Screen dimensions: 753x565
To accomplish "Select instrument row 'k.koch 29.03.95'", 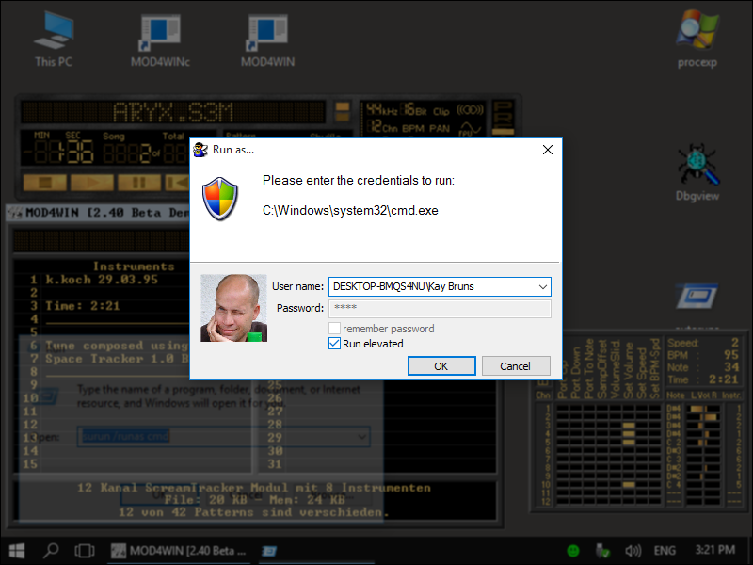I will pyautogui.click(x=102, y=280).
